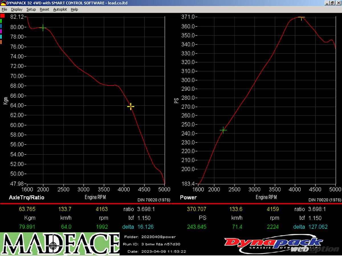Click the green cursor on torque graph
The height and width of the screenshot is (256, 342).
pos(43,28)
